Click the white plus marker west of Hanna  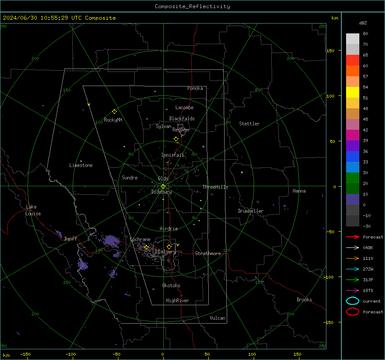point(242,172)
